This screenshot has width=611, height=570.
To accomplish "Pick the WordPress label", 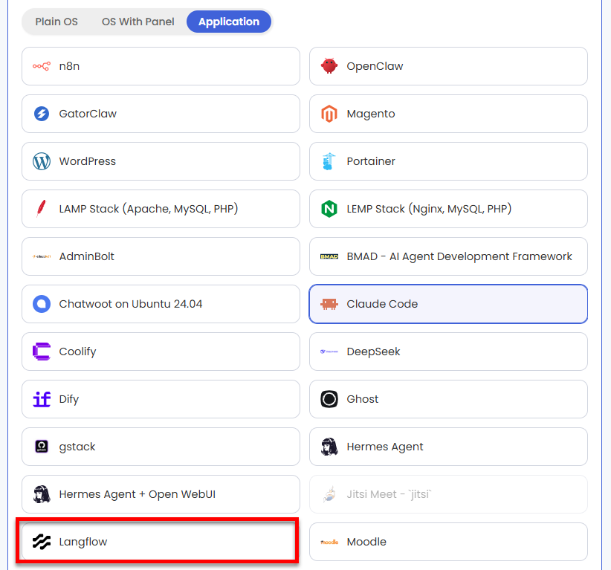I will 87,161.
